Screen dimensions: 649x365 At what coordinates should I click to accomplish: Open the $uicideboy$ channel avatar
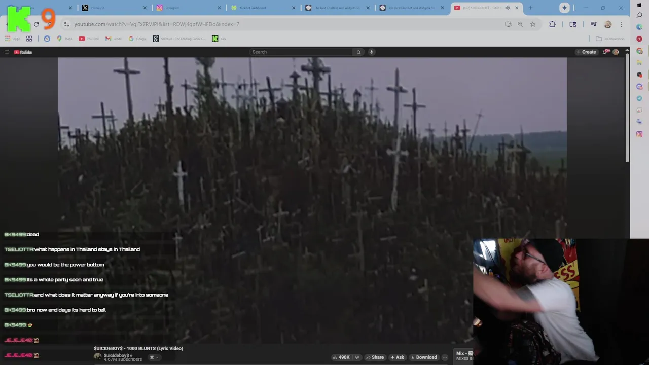click(x=97, y=357)
